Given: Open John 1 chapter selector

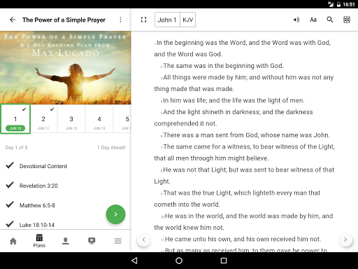Looking at the screenshot, I should pyautogui.click(x=167, y=20).
